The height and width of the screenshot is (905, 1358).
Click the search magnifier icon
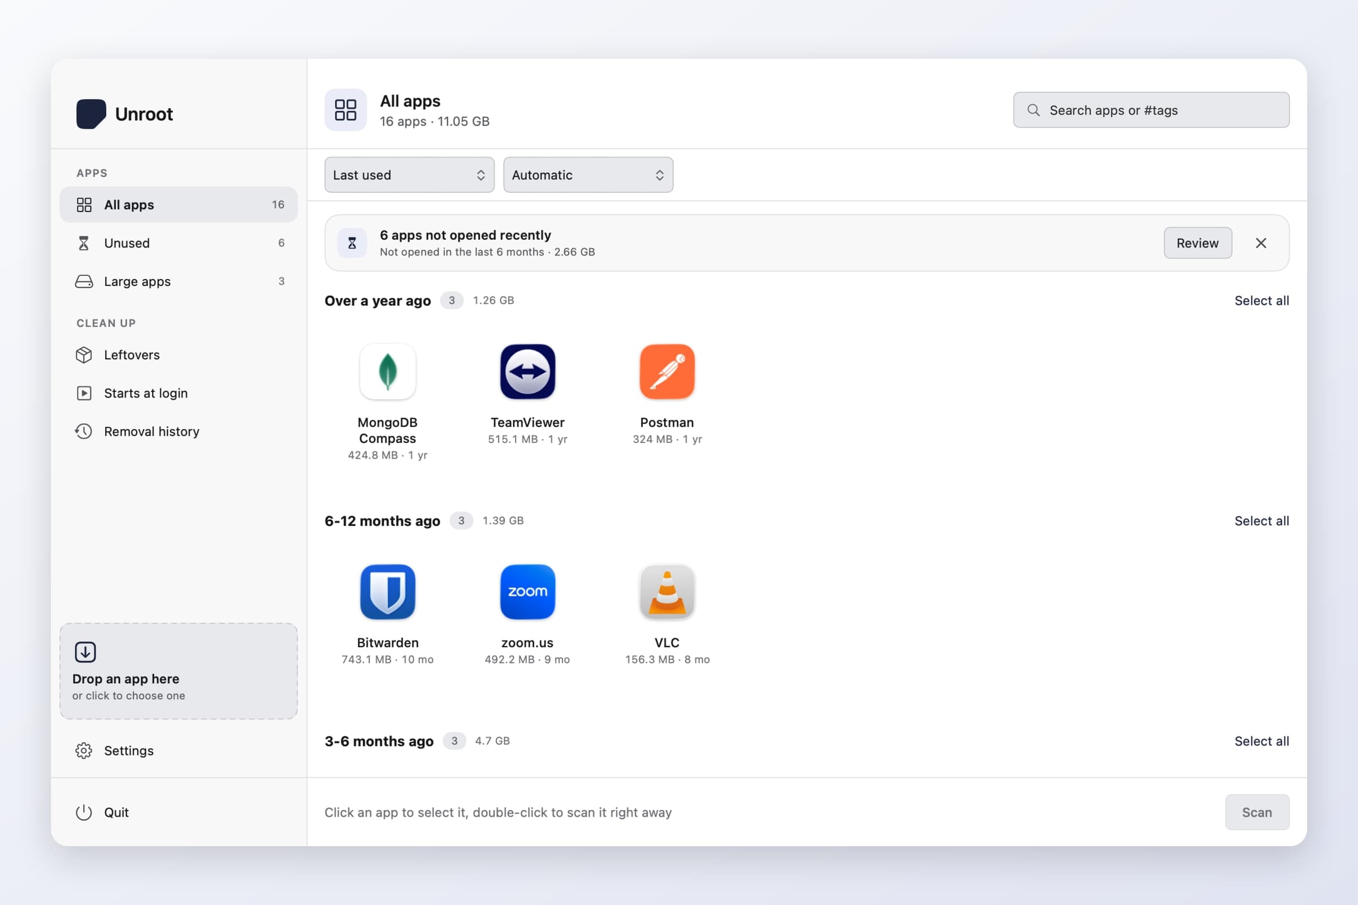1034,110
